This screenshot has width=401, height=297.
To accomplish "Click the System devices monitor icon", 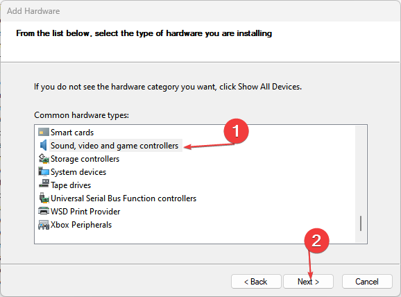I will pyautogui.click(x=44, y=171).
